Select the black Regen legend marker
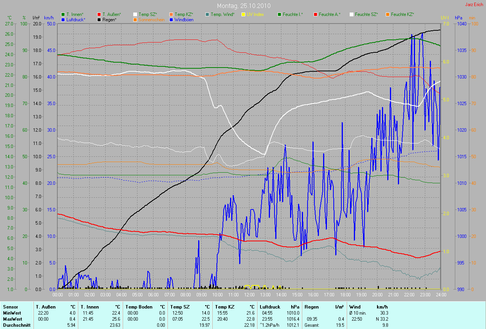The height and width of the screenshot is (329, 486). click(x=99, y=19)
